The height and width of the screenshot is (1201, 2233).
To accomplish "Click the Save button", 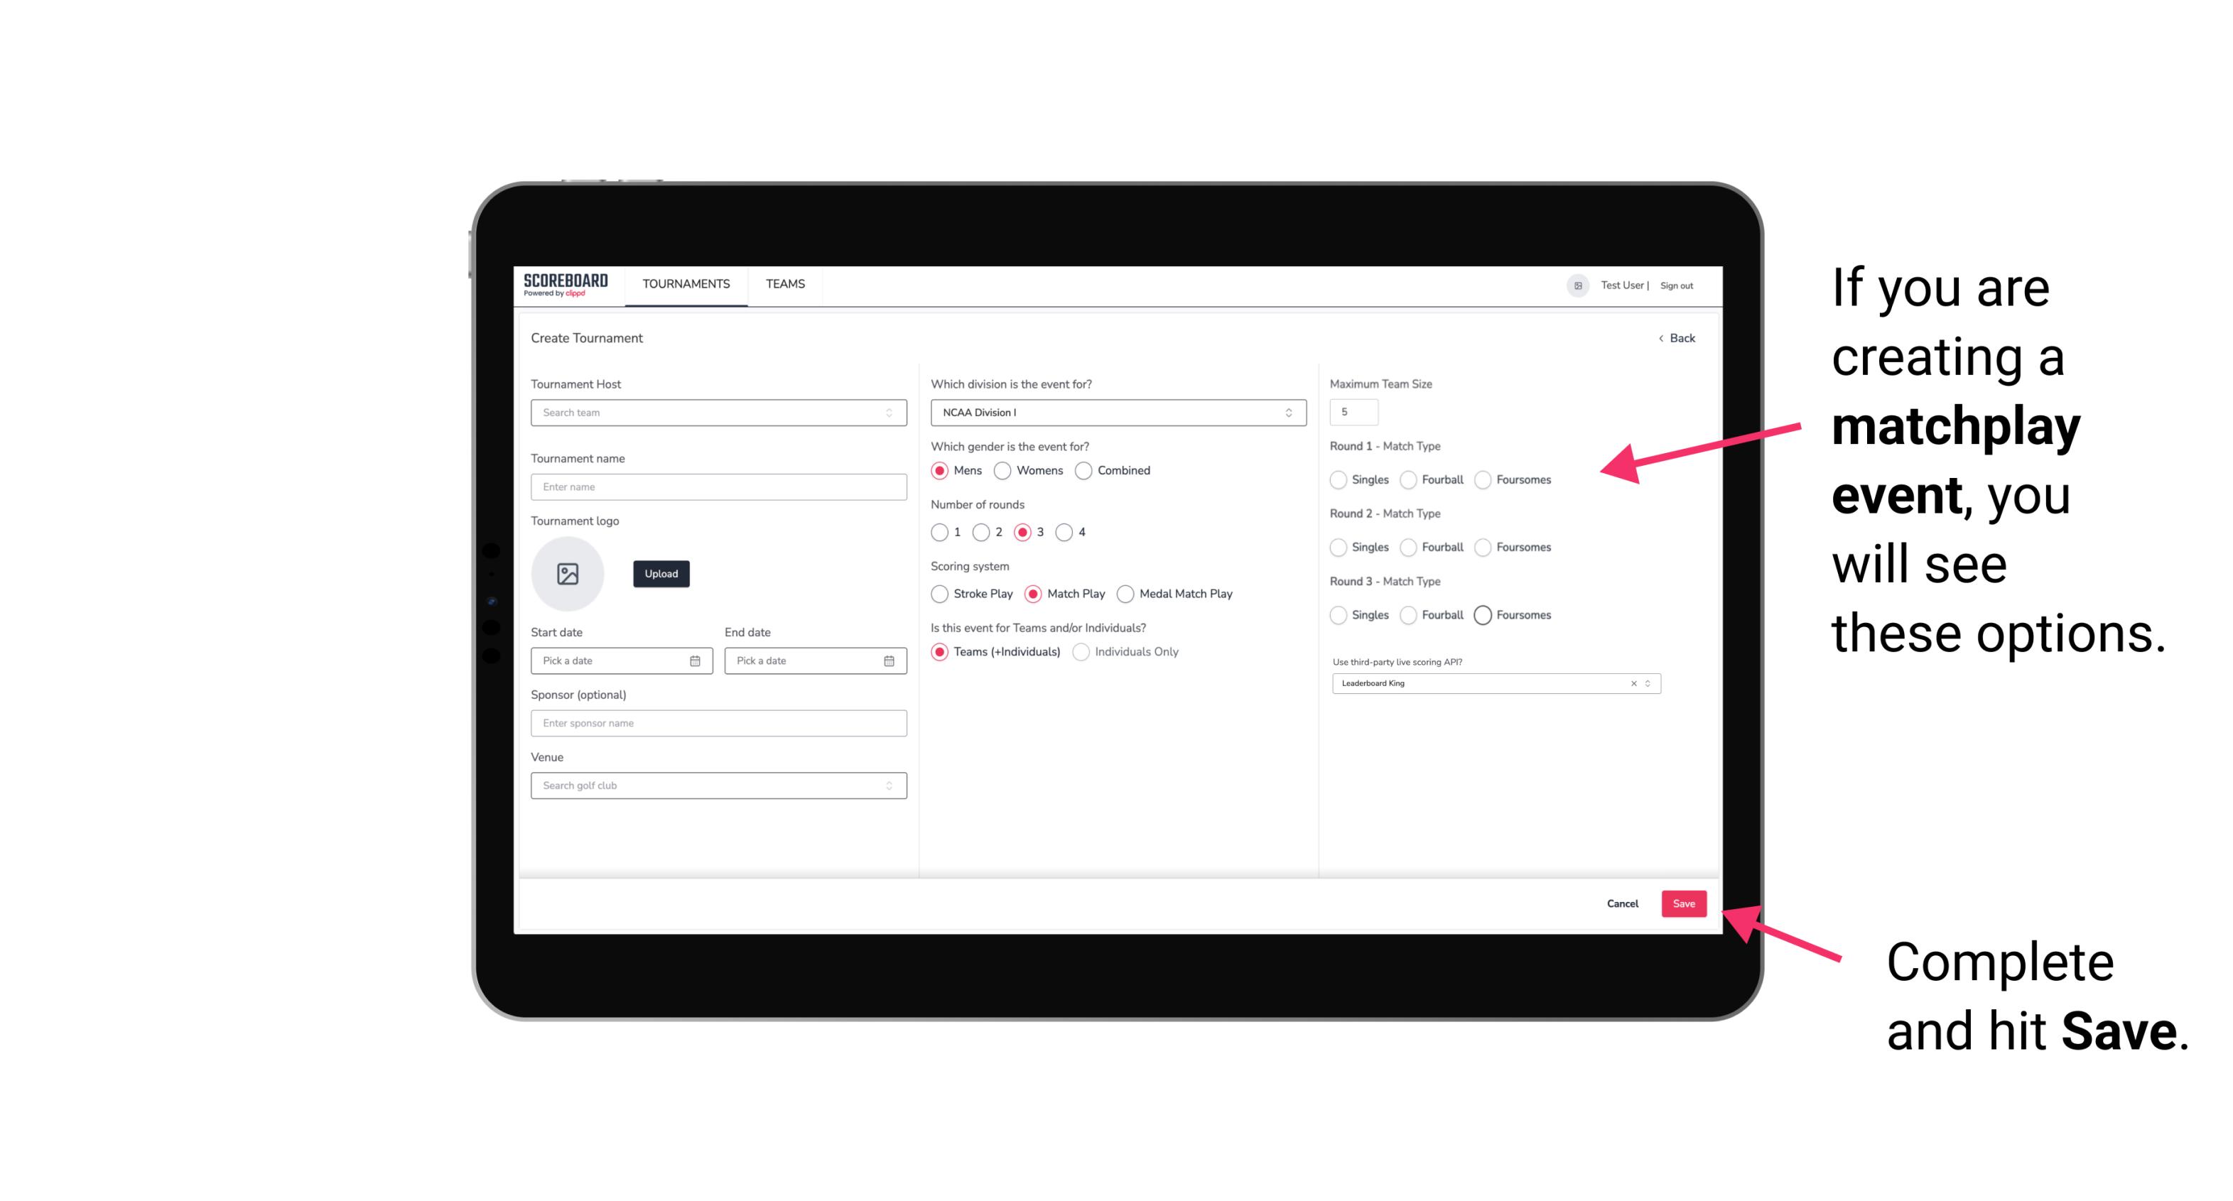I will (x=1685, y=902).
